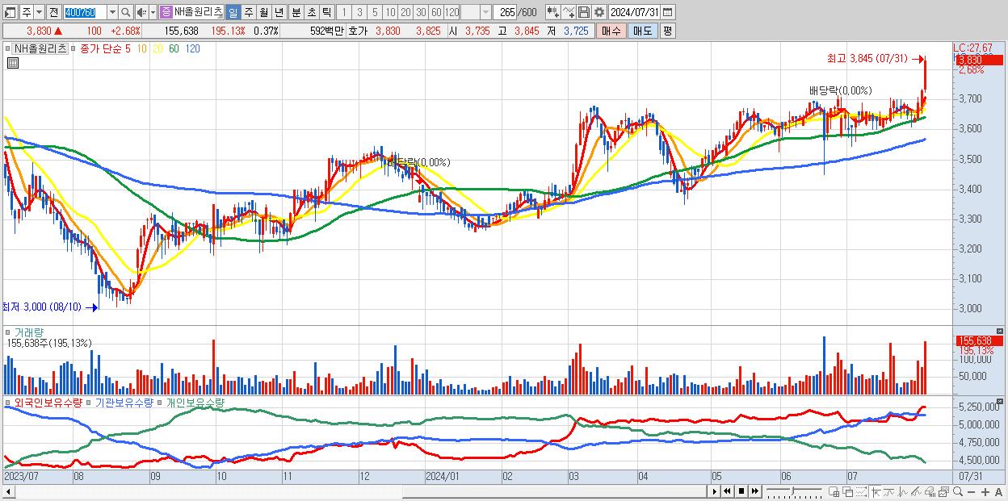Open the calendar date picker icon

tap(668, 12)
